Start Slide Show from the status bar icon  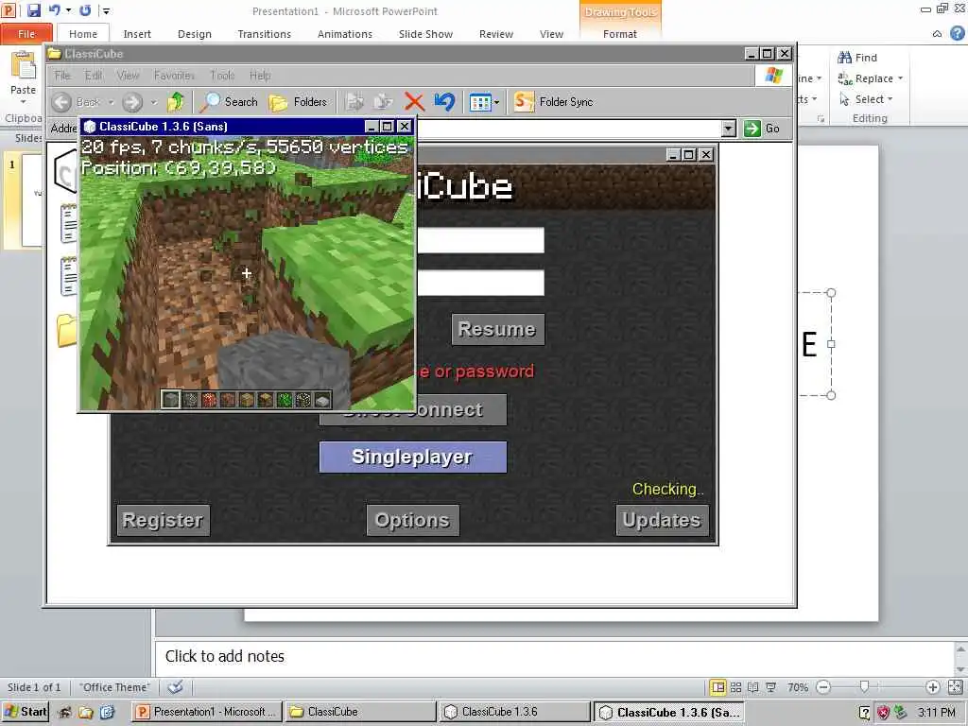pos(771,687)
